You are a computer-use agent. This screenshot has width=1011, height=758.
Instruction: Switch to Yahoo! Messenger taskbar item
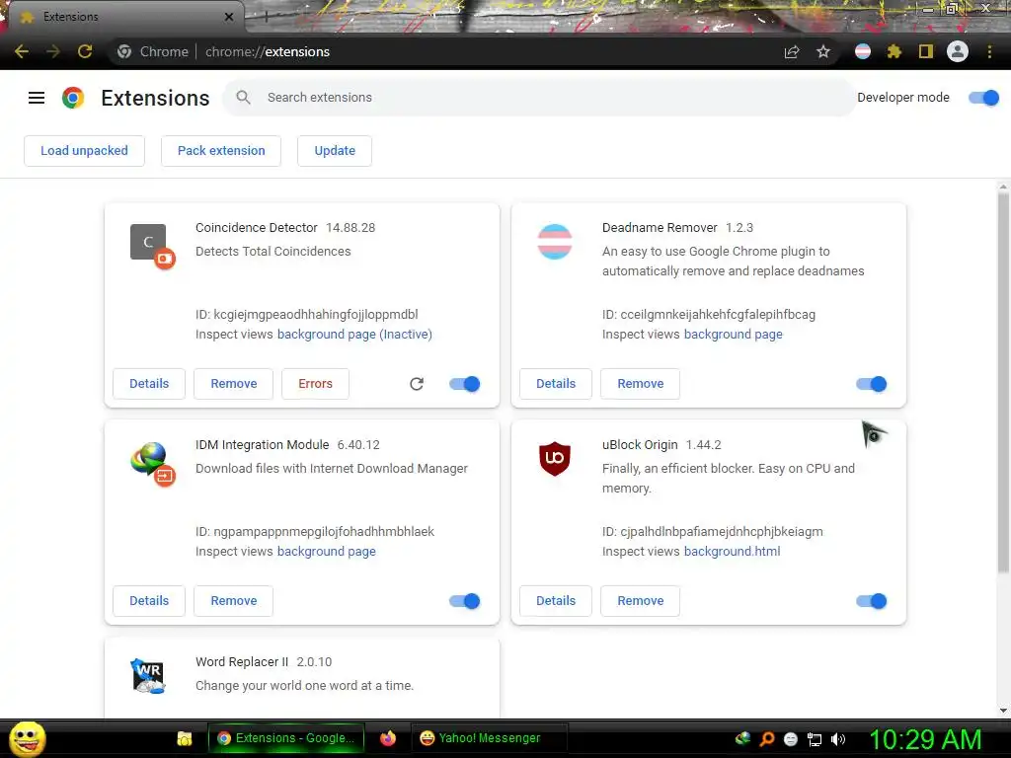490,738
